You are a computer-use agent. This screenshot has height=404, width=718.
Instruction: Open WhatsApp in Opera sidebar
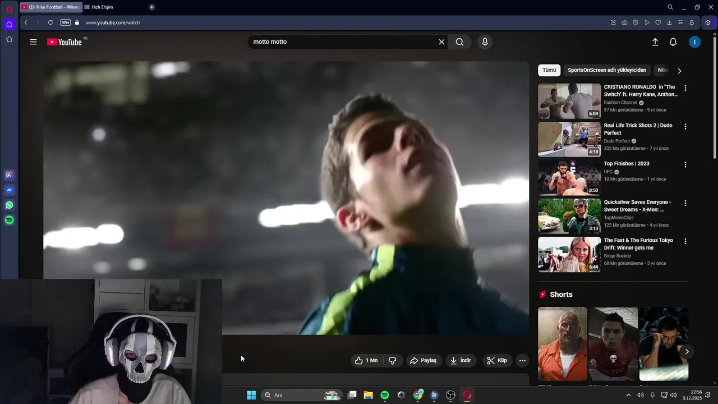9,205
